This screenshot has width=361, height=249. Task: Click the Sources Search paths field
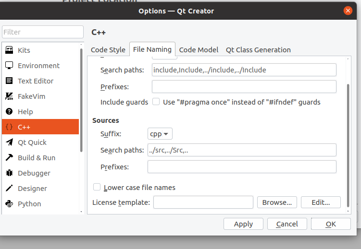click(242, 150)
